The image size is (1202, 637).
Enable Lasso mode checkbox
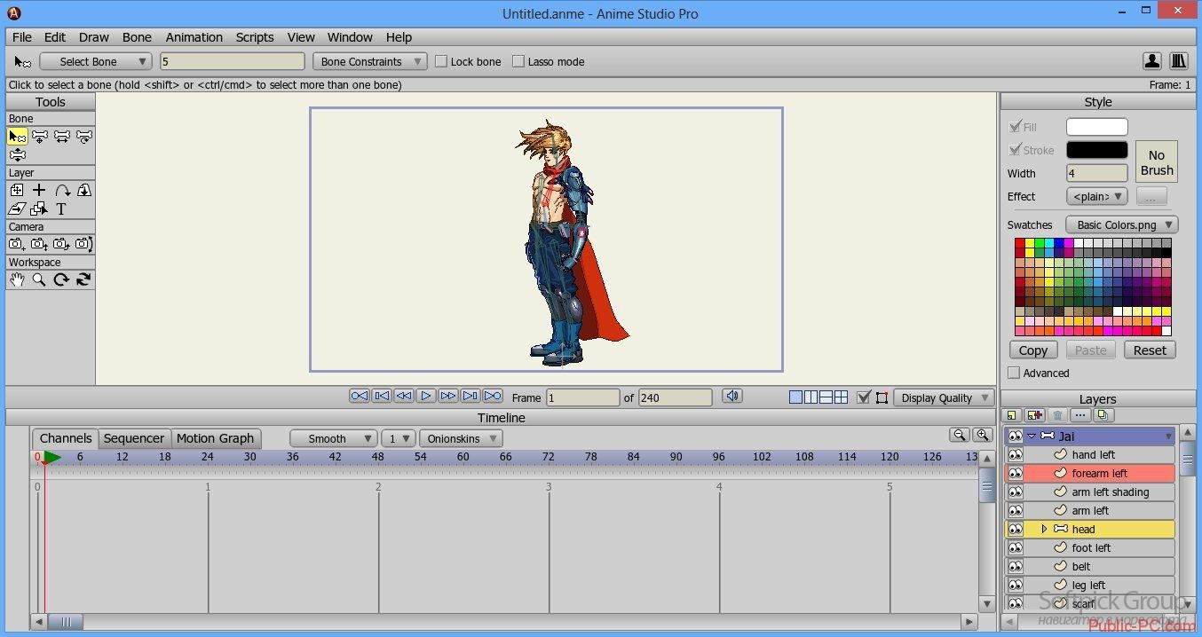coord(518,61)
